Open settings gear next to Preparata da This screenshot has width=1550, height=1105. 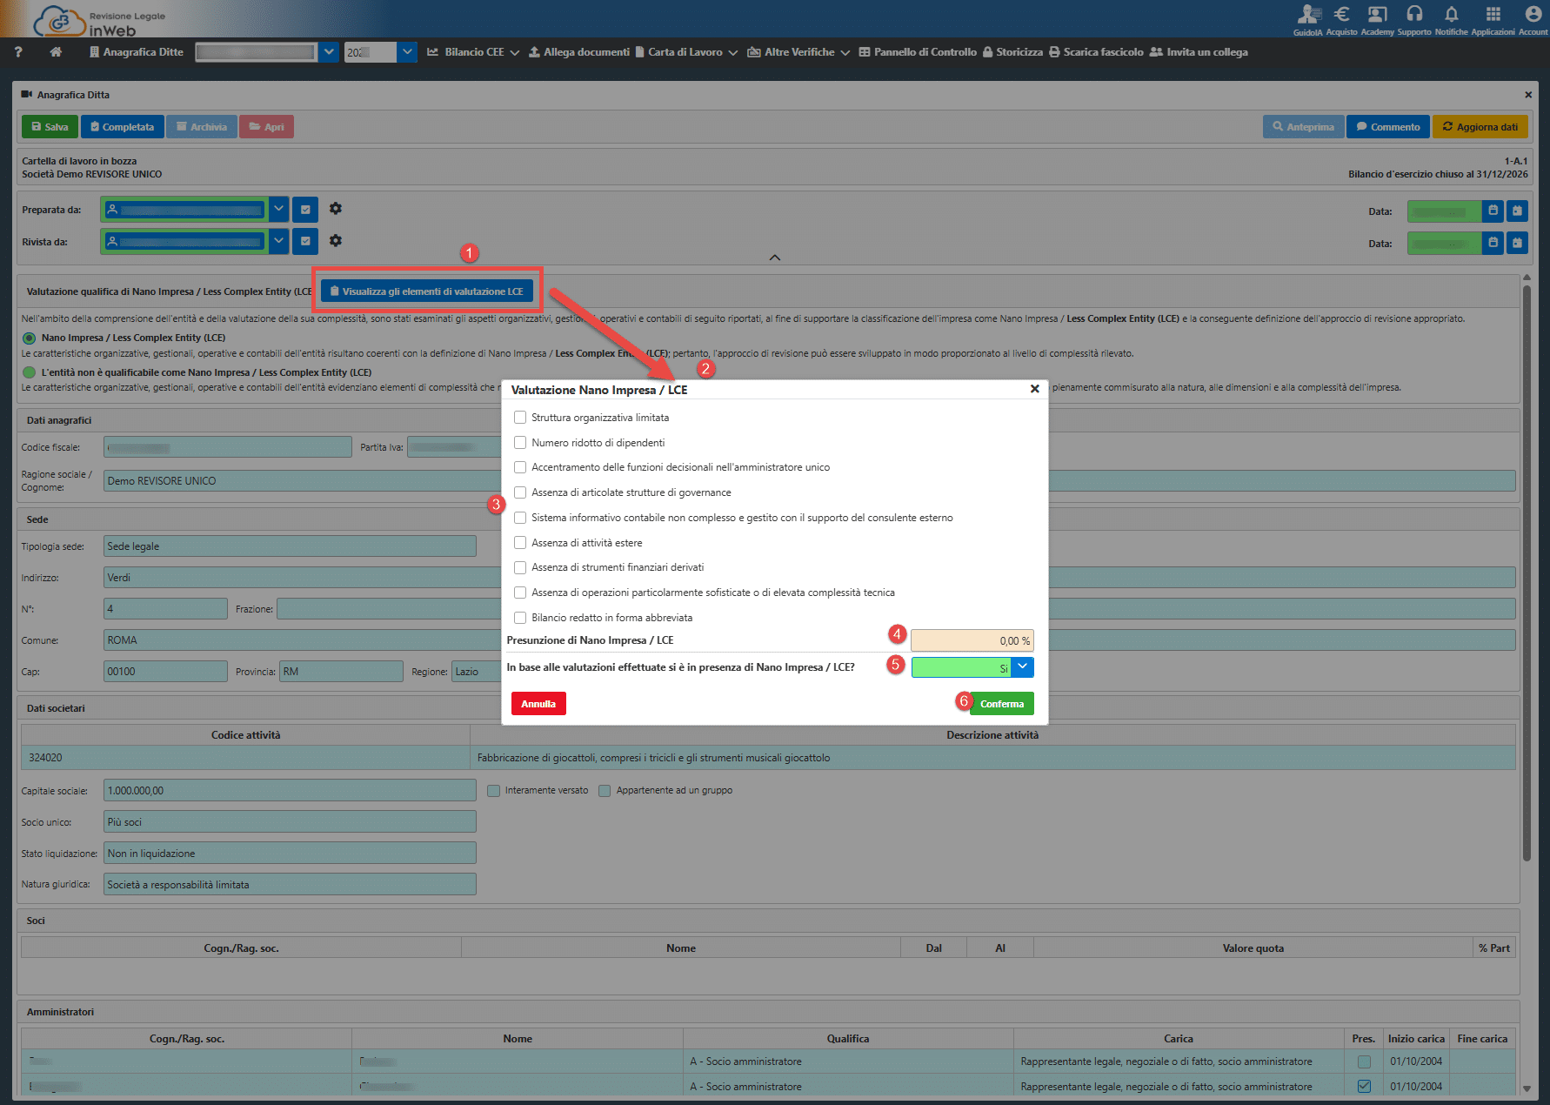[336, 209]
